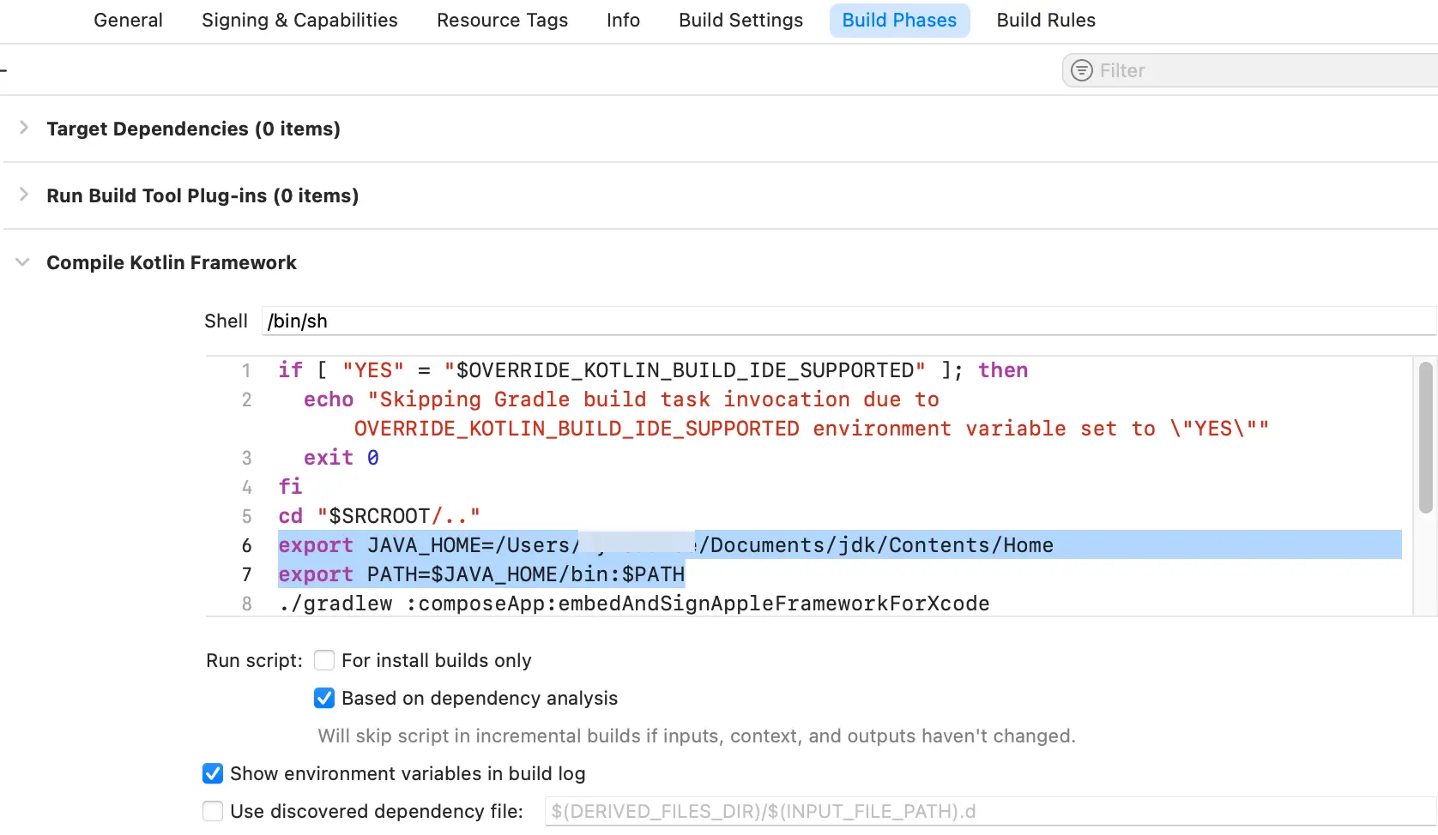The width and height of the screenshot is (1438, 835).
Task: Switch to Build Settings tab
Action: click(x=740, y=20)
